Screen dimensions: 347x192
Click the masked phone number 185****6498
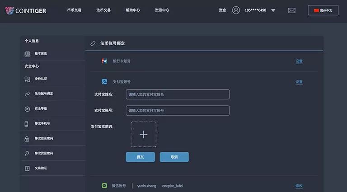[255, 10]
